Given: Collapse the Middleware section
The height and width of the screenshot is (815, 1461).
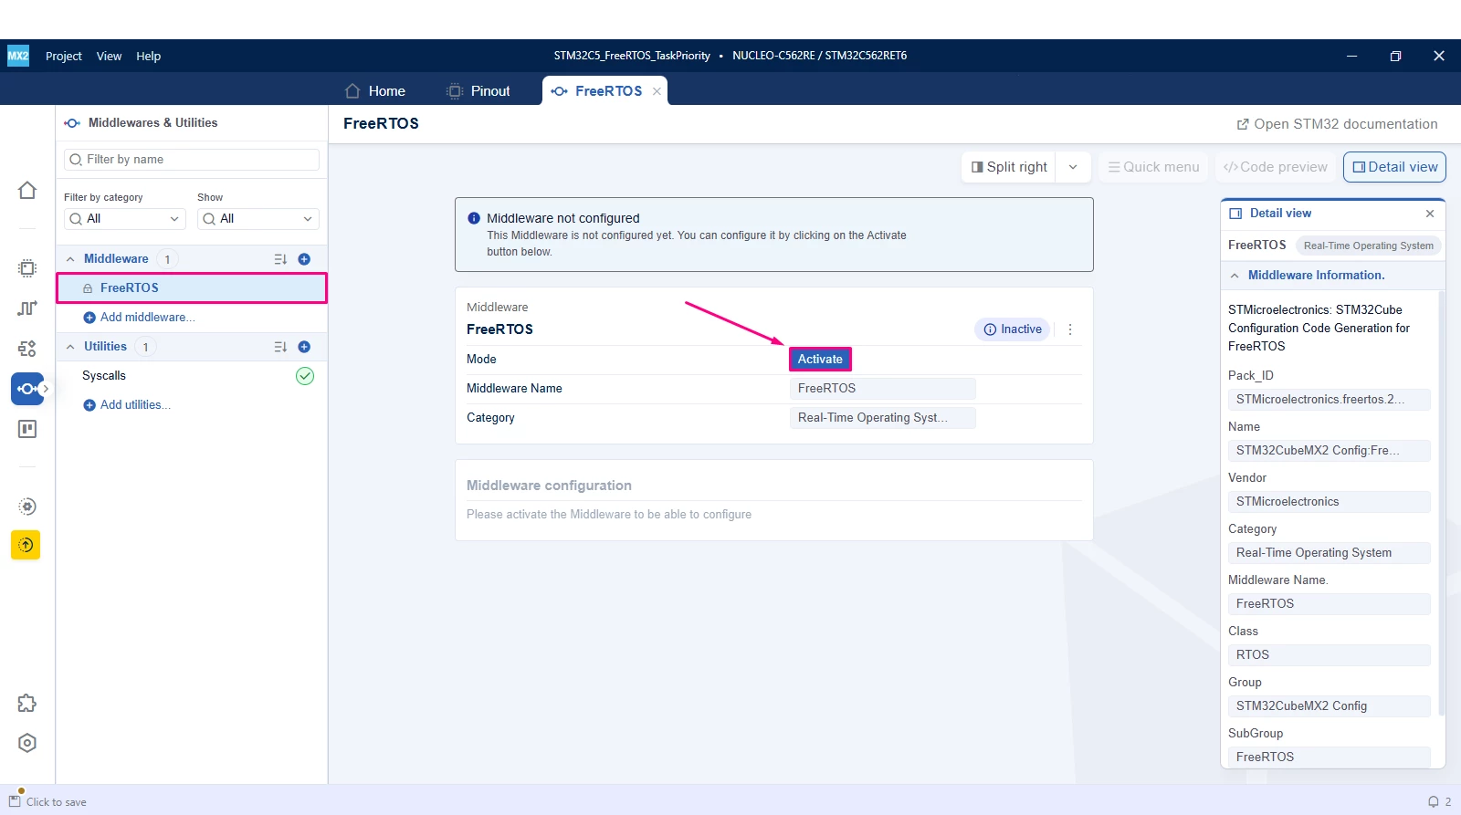Looking at the screenshot, I should pyautogui.click(x=70, y=259).
